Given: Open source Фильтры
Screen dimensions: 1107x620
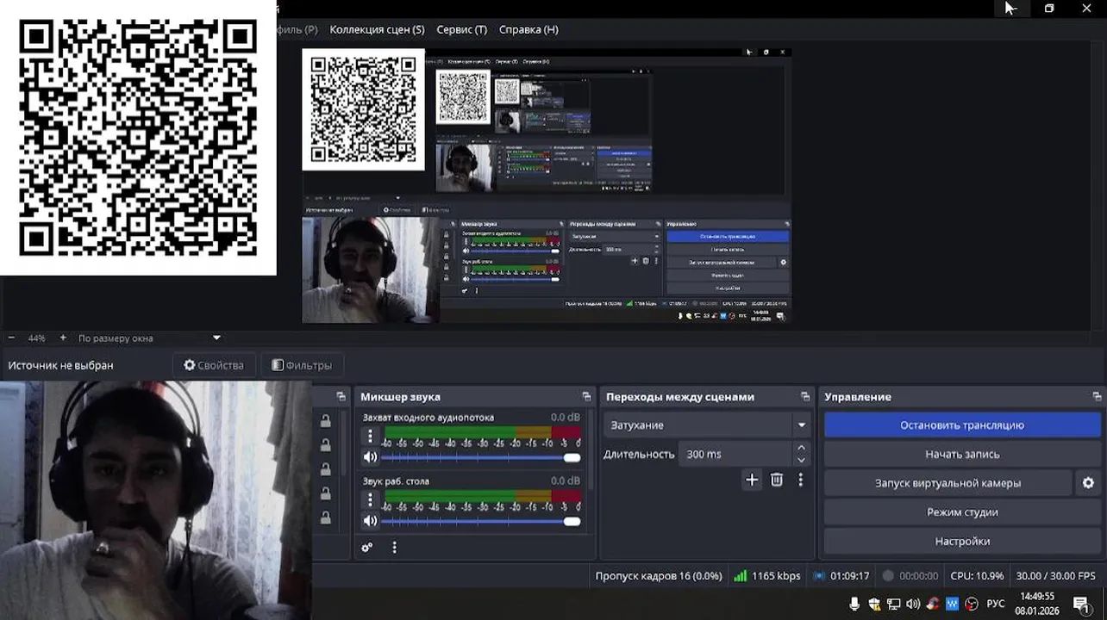Looking at the screenshot, I should click(x=302, y=365).
